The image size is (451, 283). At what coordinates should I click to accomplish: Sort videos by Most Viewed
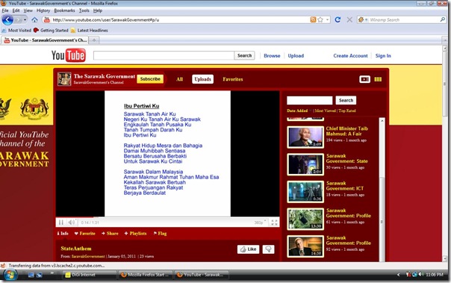point(326,111)
